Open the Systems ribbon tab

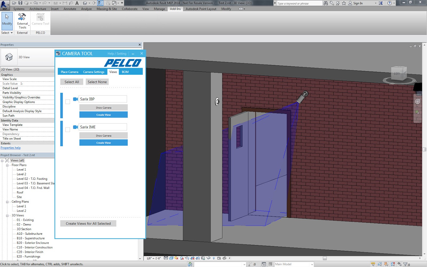coord(19,9)
